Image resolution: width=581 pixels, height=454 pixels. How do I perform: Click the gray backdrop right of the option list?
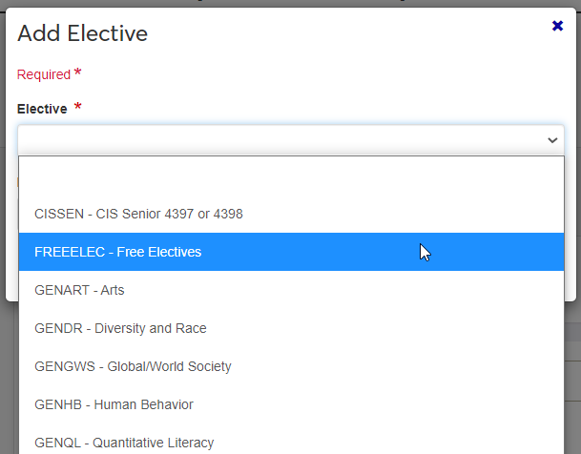(x=572, y=382)
